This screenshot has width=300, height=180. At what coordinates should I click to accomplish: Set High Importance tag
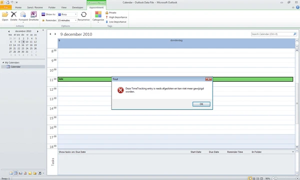tap(116, 17)
